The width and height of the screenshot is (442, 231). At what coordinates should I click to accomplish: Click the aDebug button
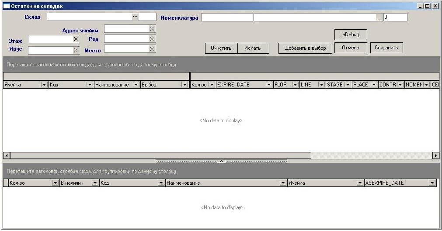[x=351, y=34]
